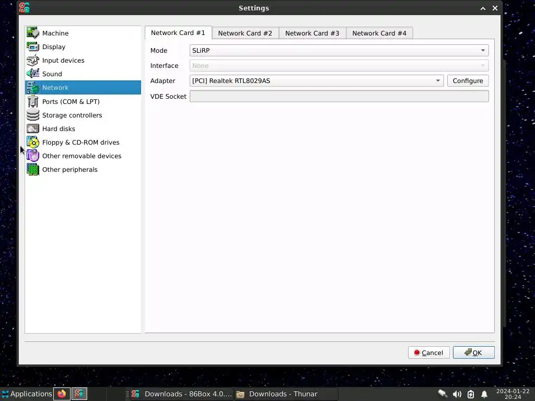This screenshot has width=535, height=401.
Task: Launch Firefox from the taskbar
Action: click(x=62, y=394)
